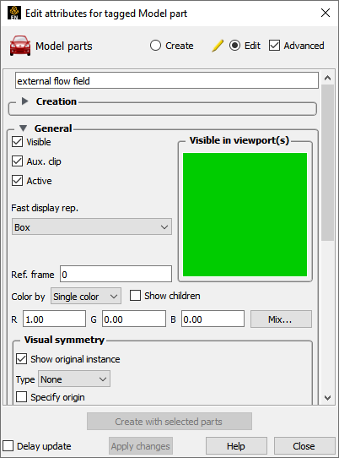
Task: Select the Create radio button
Action: [155, 46]
